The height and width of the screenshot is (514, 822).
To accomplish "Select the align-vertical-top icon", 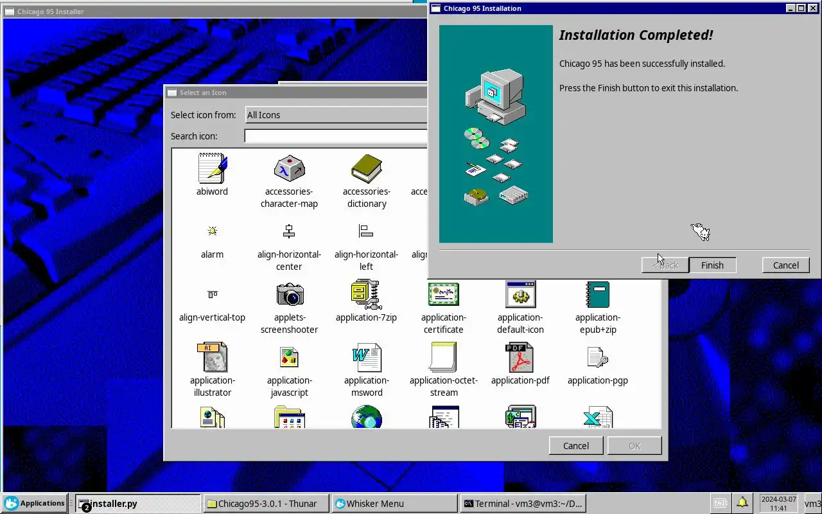I will (212, 294).
